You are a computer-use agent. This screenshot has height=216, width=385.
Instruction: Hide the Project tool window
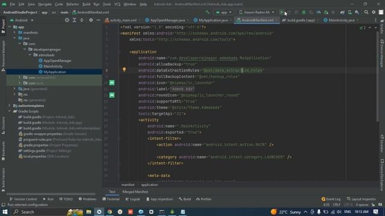coord(98,20)
